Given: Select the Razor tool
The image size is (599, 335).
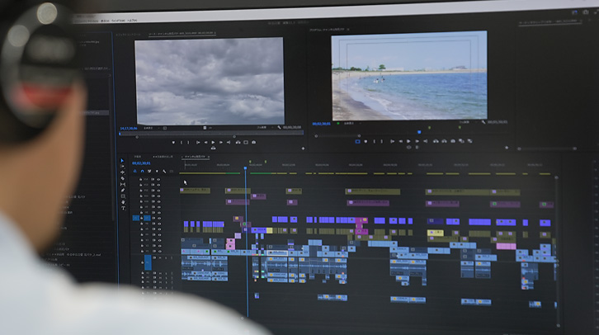Looking at the screenshot, I should (x=123, y=178).
